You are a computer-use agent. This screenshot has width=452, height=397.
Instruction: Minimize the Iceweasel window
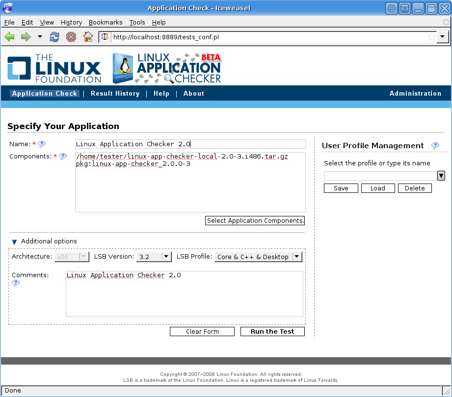(x=418, y=8)
